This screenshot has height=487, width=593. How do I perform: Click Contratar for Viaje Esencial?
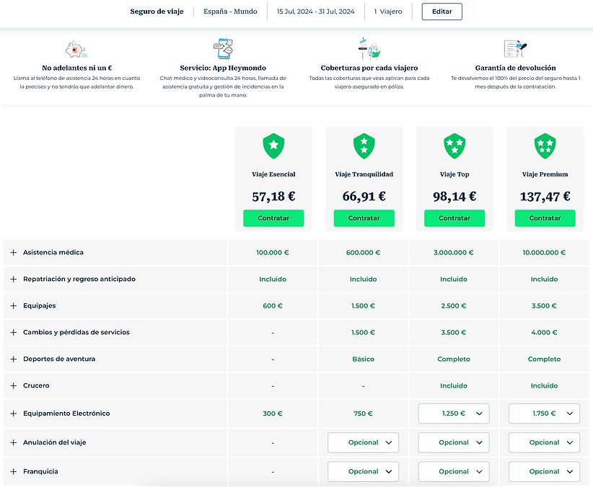[x=273, y=218]
